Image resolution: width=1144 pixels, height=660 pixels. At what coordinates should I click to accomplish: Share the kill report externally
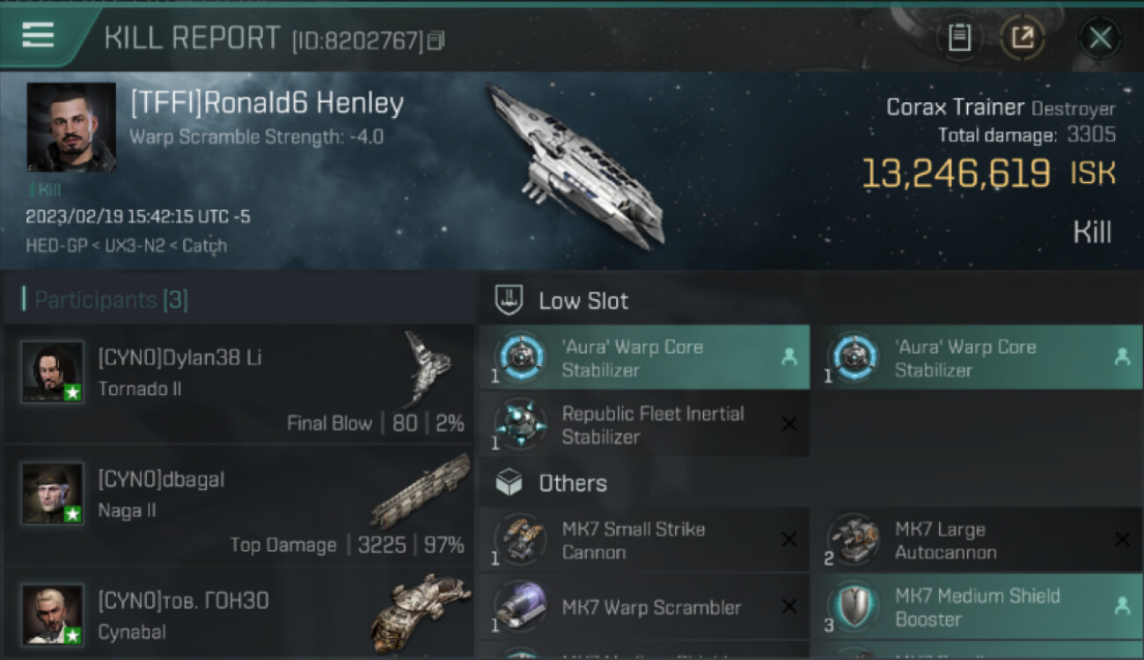pyautogui.click(x=1022, y=38)
